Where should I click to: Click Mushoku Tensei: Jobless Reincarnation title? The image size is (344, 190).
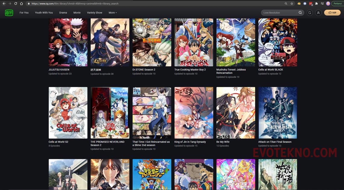click(231, 71)
